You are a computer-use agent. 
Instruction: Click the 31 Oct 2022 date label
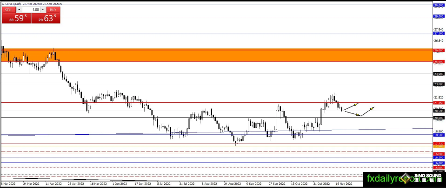pos(323,183)
